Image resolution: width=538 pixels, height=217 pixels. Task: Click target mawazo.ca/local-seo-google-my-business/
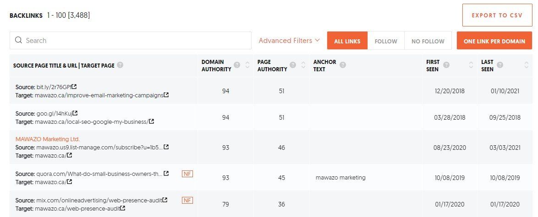coord(92,122)
